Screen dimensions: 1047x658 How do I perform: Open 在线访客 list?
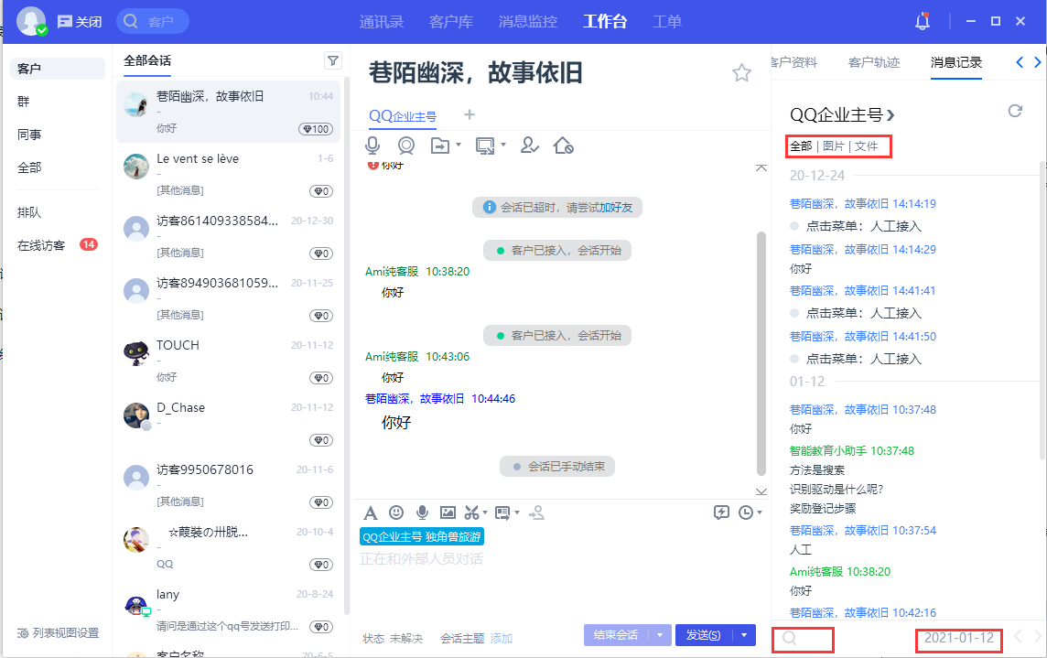pyautogui.click(x=58, y=246)
